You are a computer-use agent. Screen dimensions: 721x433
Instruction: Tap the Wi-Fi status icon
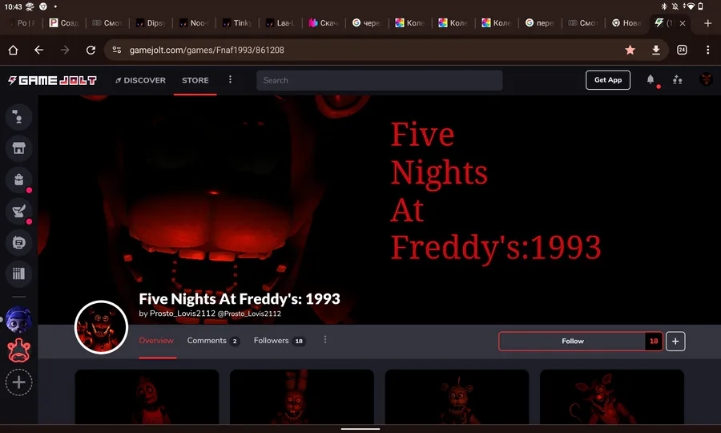(689, 6)
